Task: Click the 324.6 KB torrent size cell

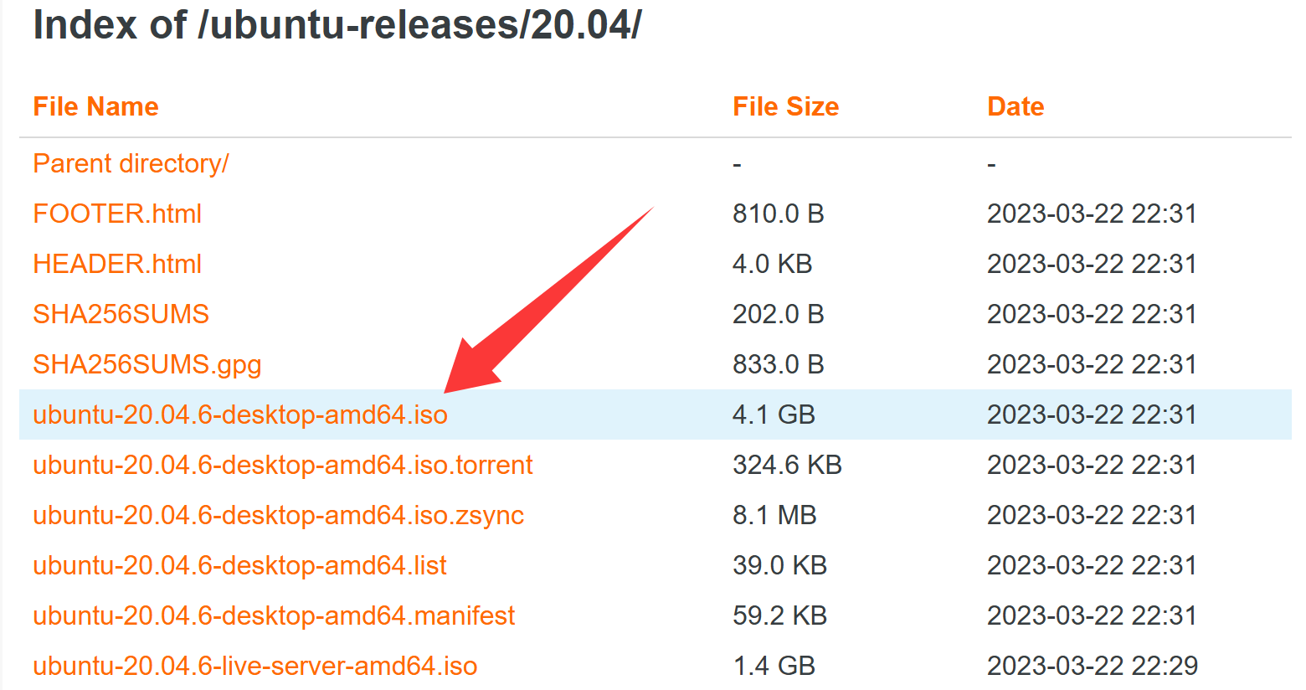Action: click(787, 465)
